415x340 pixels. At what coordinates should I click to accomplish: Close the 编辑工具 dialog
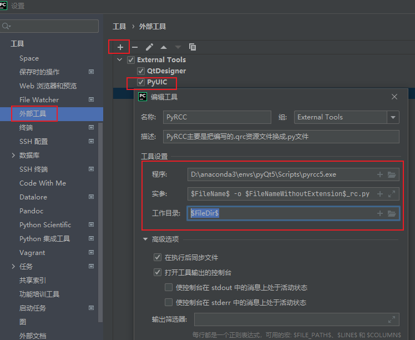[x=394, y=97]
